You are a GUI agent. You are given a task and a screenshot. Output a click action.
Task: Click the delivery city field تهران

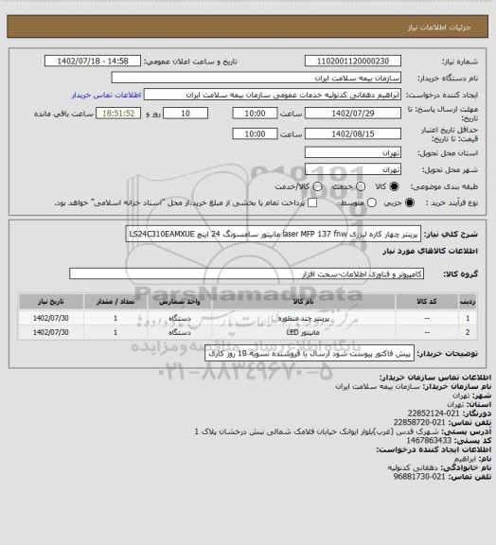tap(353, 169)
